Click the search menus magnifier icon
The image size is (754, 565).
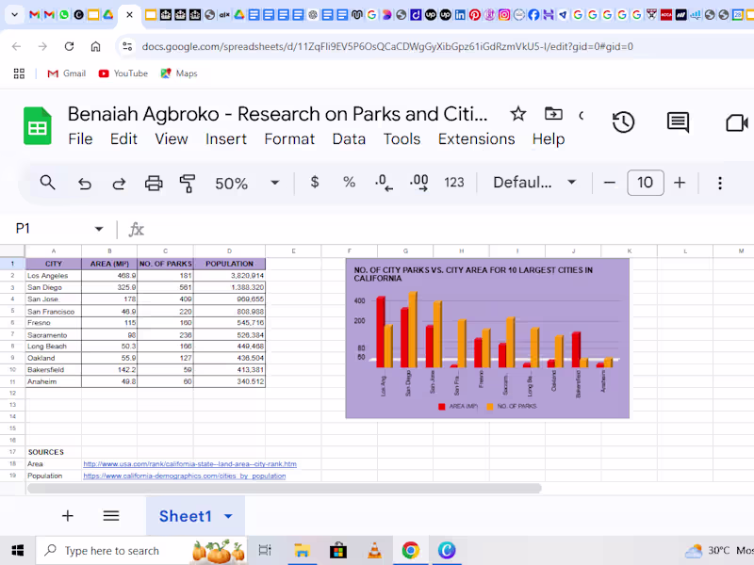[47, 183]
